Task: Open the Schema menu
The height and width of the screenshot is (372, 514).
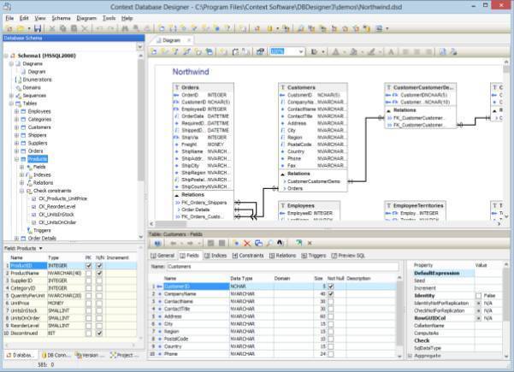Action: point(61,18)
